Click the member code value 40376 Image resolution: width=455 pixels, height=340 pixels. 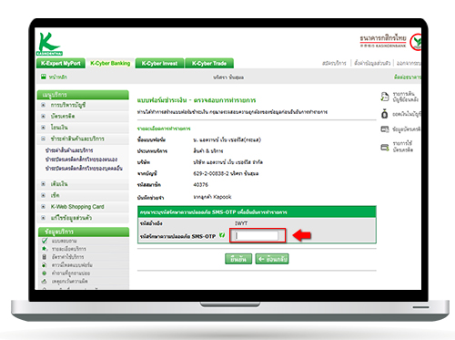pyautogui.click(x=200, y=185)
